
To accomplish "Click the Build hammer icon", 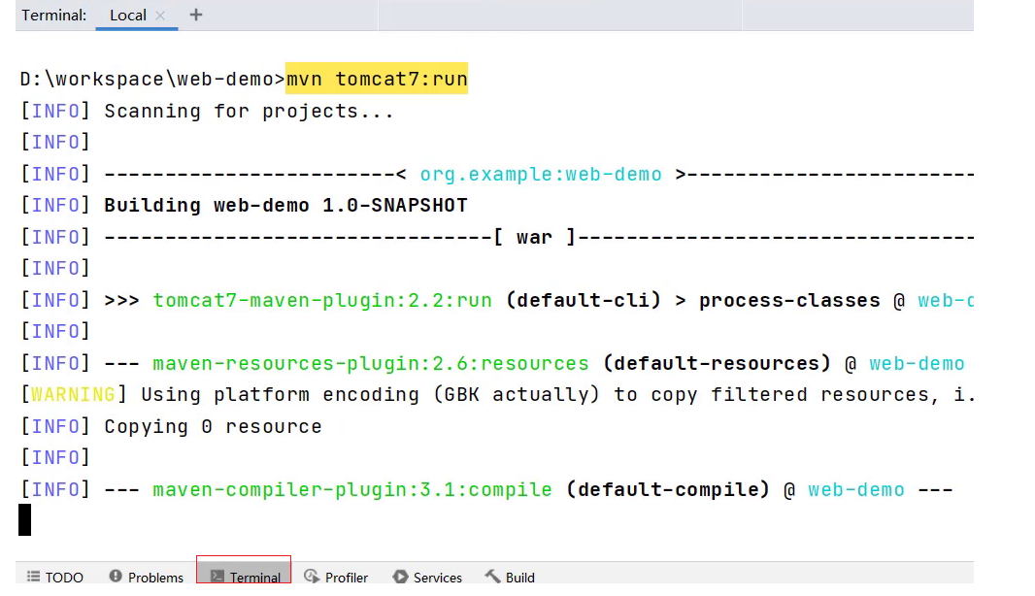I will [x=492, y=577].
